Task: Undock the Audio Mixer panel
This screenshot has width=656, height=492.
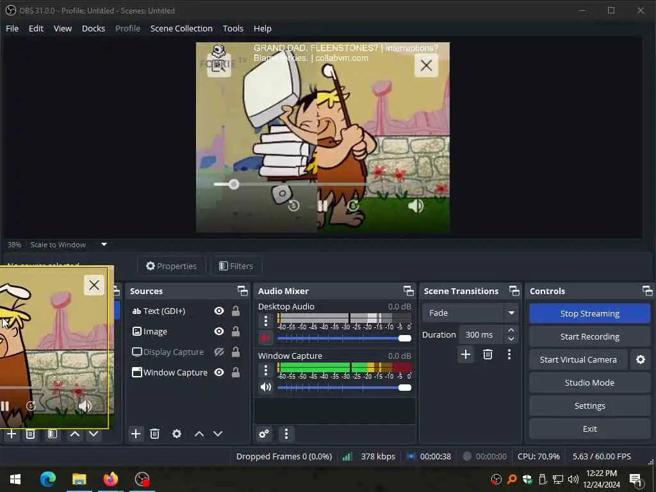Action: click(x=408, y=291)
